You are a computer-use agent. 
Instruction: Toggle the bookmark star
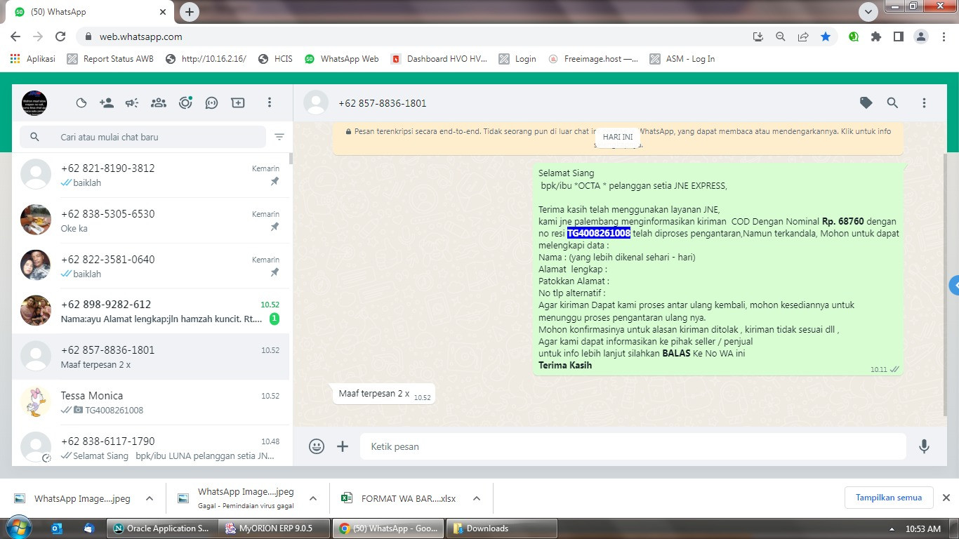[826, 36]
